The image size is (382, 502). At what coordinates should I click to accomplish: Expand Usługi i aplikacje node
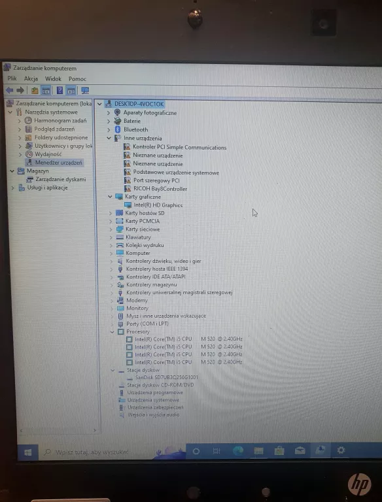coord(12,188)
